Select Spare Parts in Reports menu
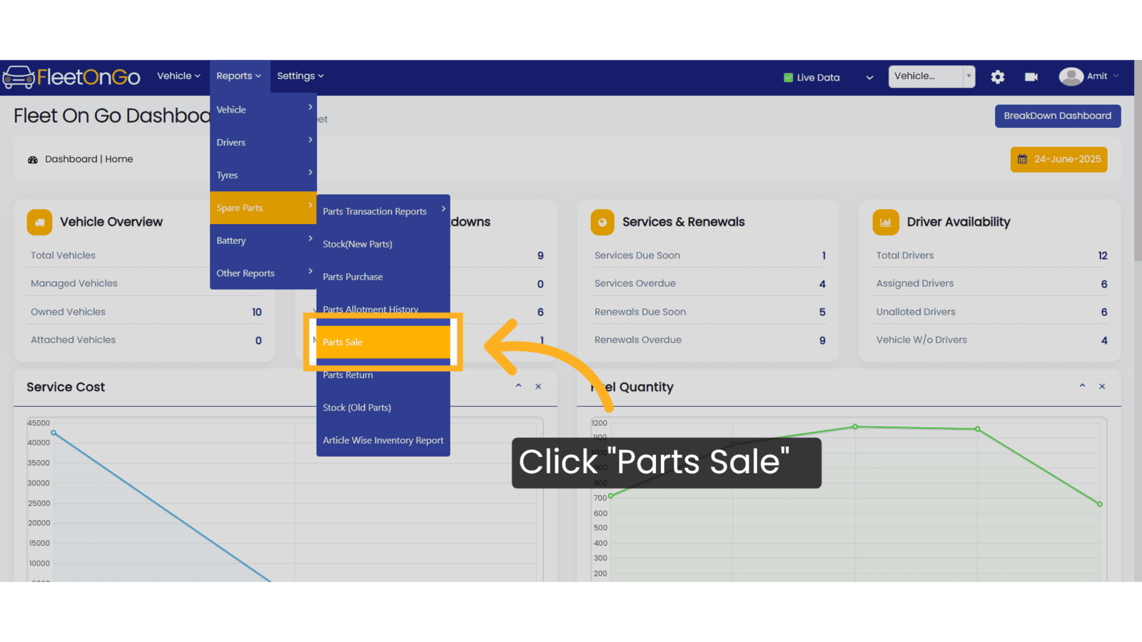 pos(263,208)
